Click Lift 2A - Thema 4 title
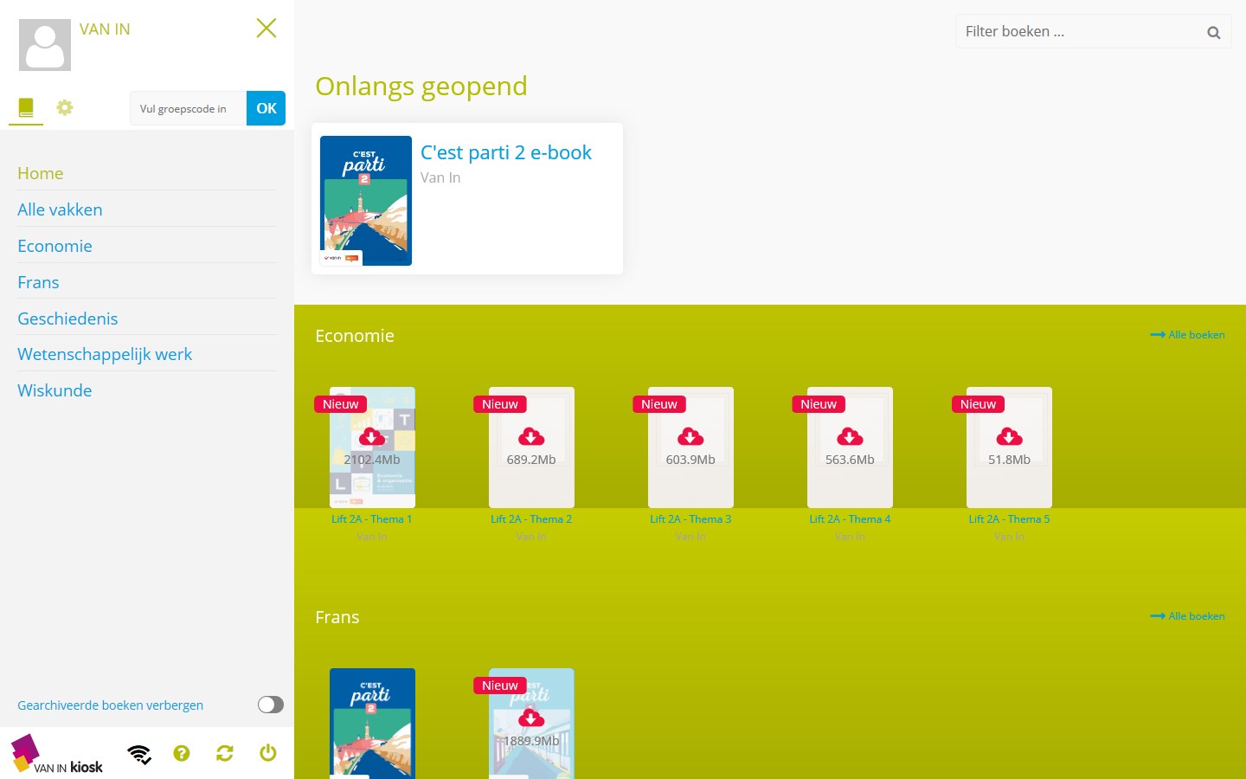Screen dimensions: 1246x779 [x=850, y=519]
